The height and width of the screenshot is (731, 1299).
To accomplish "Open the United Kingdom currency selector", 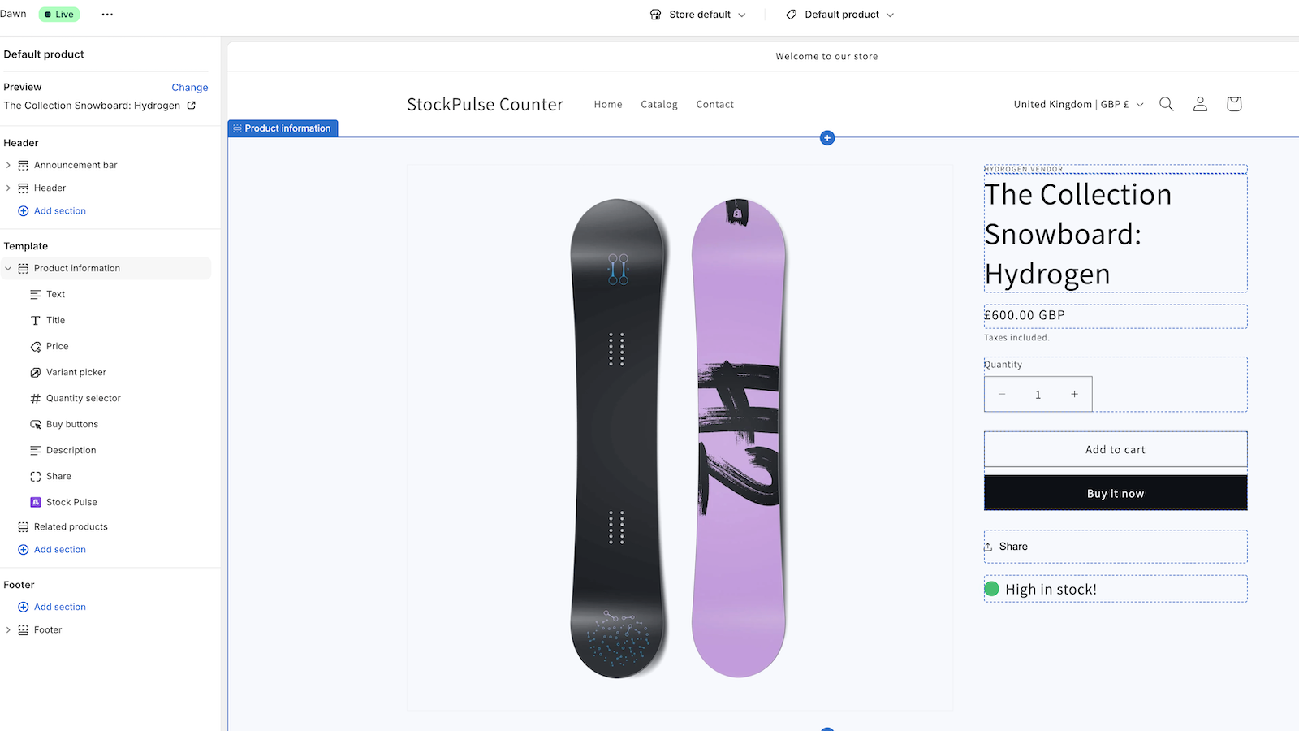I will coord(1078,105).
